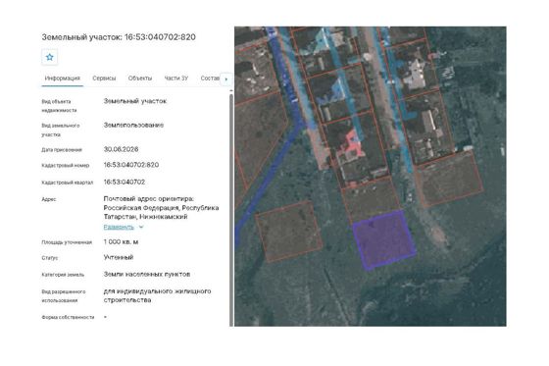The image size is (549, 366).
Task: Select the Почтовый адрес ориентира address text
Action: [161, 208]
